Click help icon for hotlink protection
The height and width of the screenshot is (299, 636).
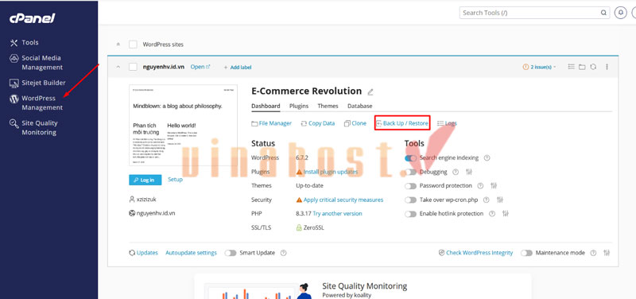[x=492, y=214]
